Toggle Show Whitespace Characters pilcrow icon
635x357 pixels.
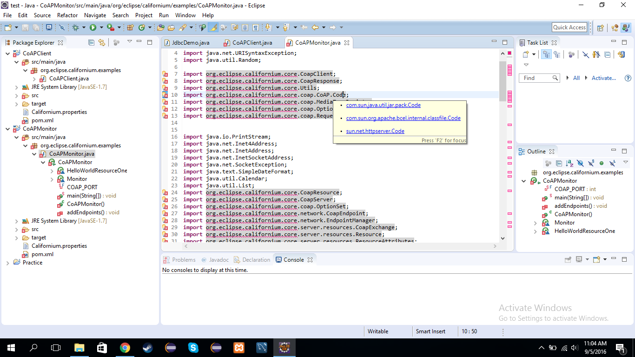255,27
